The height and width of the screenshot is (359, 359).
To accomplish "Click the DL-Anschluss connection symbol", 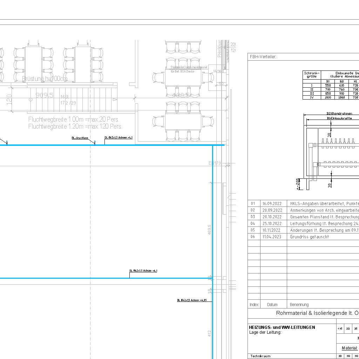I will coord(94,142).
